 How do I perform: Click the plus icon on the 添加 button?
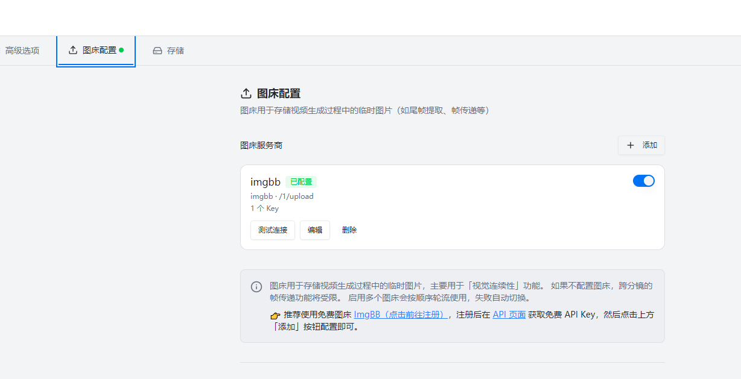tap(631, 145)
